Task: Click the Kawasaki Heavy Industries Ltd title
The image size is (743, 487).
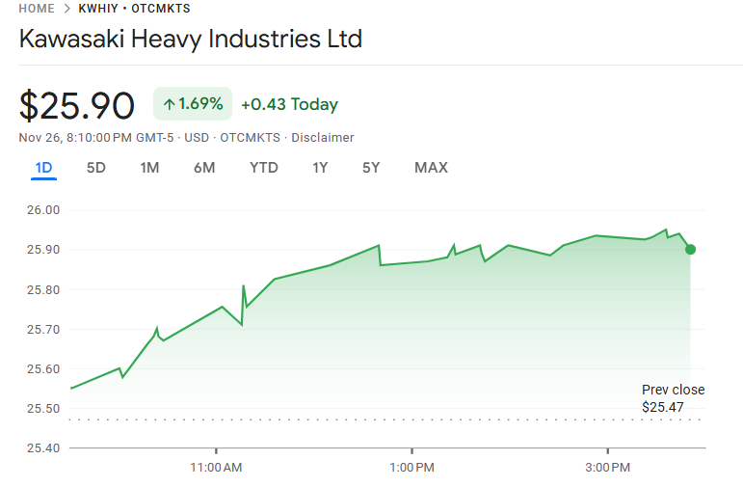Action: tap(191, 40)
